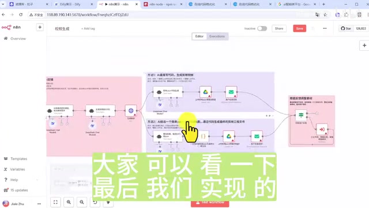This screenshot has height=208, width=369.
Task: Click the Share button
Action: [279, 28]
